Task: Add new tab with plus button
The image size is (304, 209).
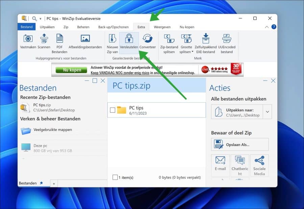Action: [x=54, y=184]
